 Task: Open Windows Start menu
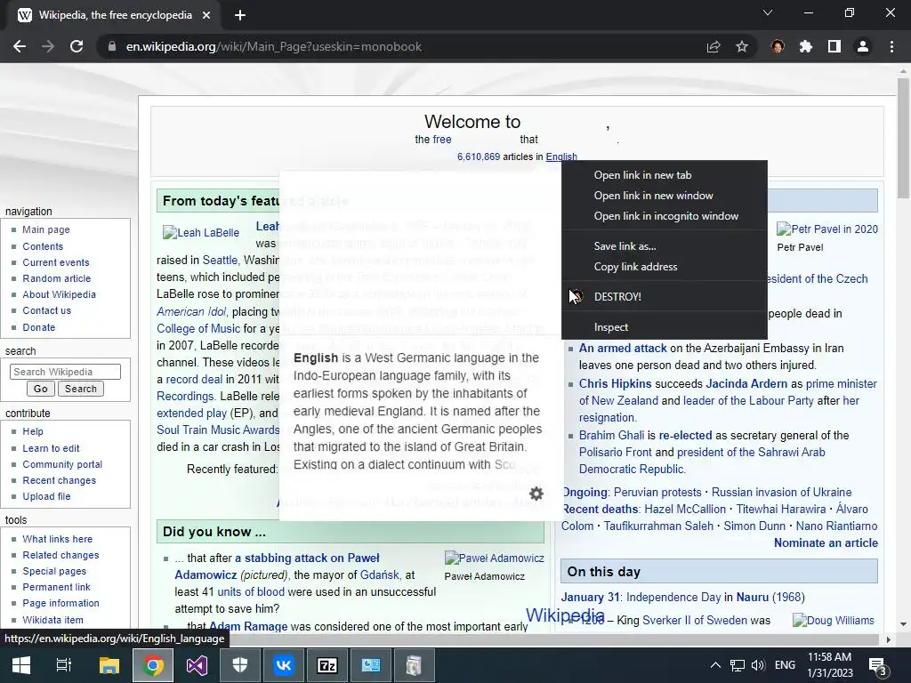click(x=21, y=665)
